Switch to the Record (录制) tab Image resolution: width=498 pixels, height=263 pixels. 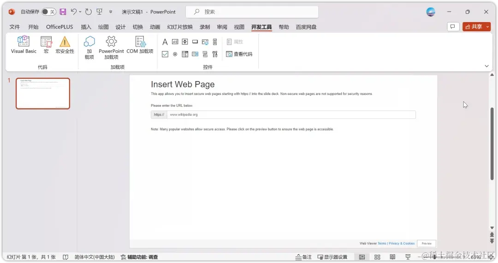pos(205,27)
